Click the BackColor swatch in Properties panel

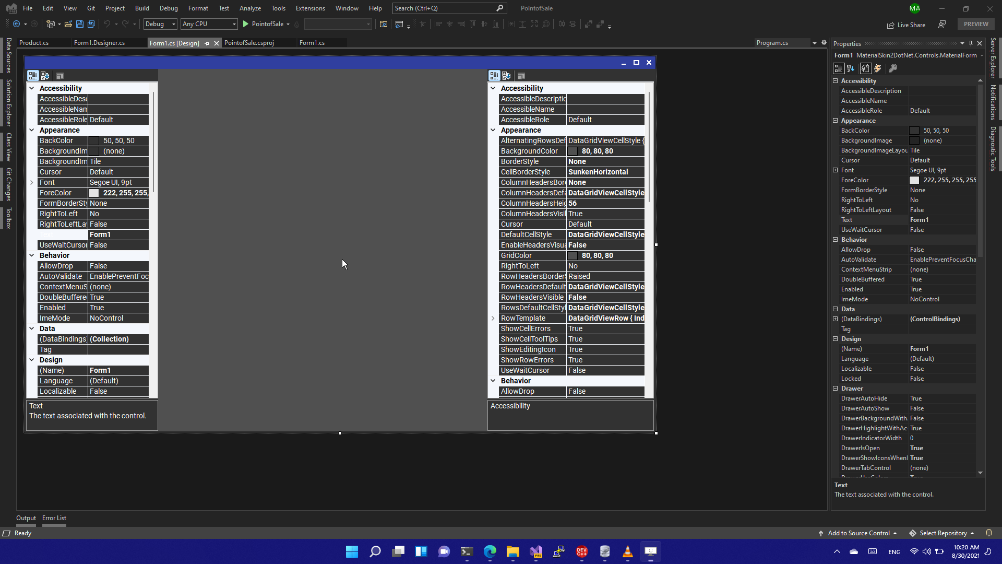pyautogui.click(x=914, y=131)
